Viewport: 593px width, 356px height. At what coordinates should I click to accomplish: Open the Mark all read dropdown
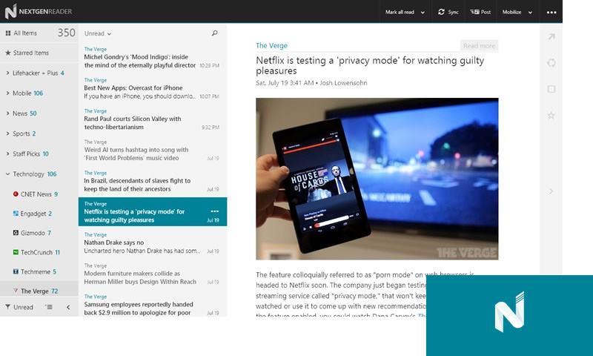point(405,12)
